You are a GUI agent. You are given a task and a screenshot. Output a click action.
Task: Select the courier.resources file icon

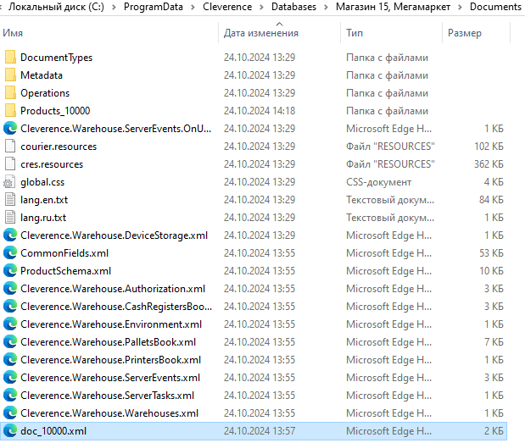[10, 146]
